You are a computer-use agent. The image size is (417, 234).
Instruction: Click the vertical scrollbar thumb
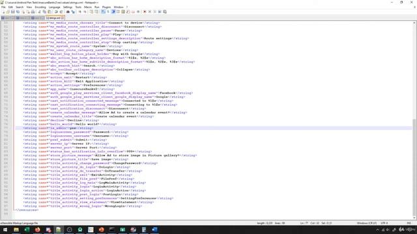pos(414,167)
